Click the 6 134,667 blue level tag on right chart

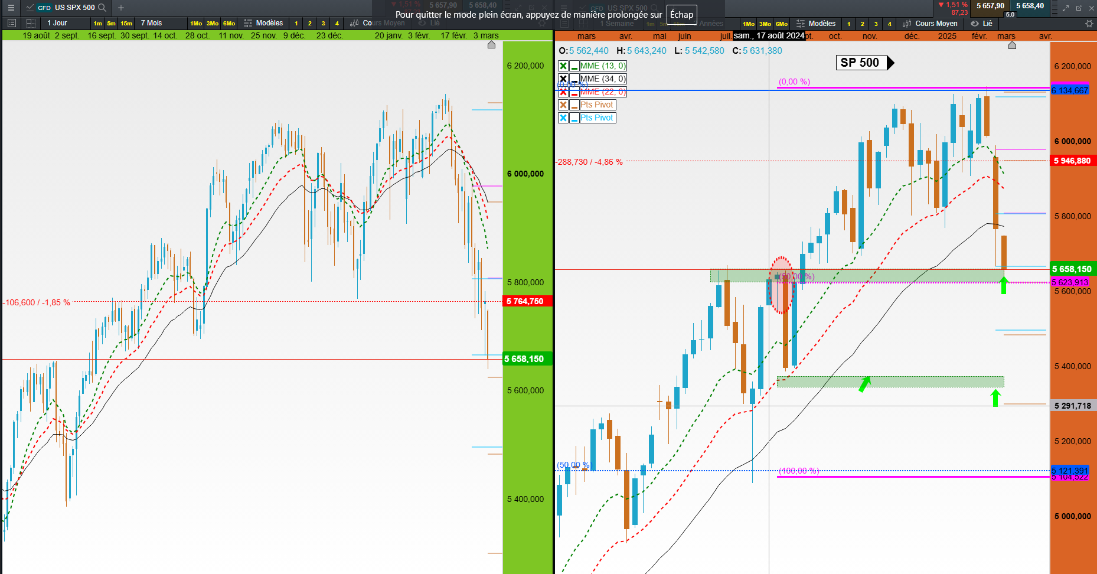click(x=1070, y=90)
